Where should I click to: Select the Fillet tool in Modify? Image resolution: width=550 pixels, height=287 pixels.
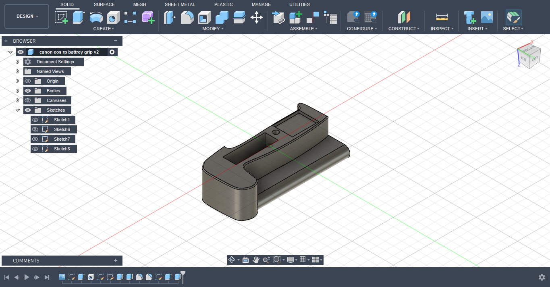187,17
